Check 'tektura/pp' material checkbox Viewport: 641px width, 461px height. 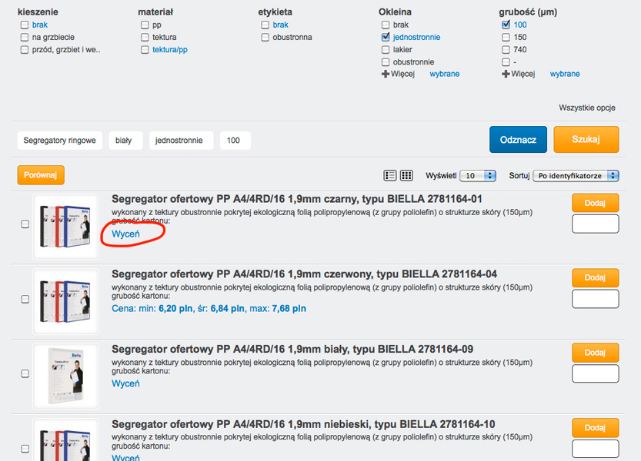145,50
